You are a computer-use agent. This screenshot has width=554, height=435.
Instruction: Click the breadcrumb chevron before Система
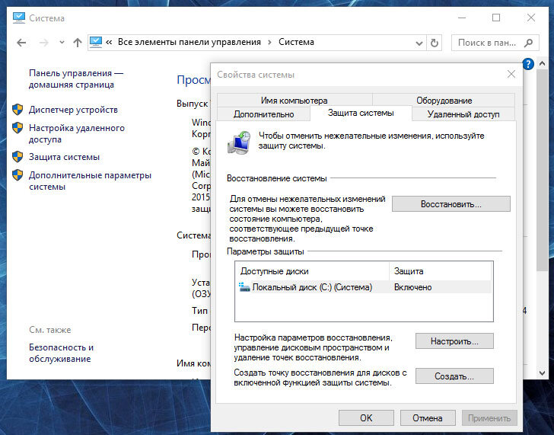269,43
